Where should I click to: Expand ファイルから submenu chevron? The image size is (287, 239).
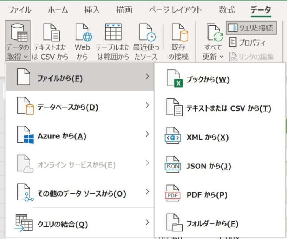147,76
